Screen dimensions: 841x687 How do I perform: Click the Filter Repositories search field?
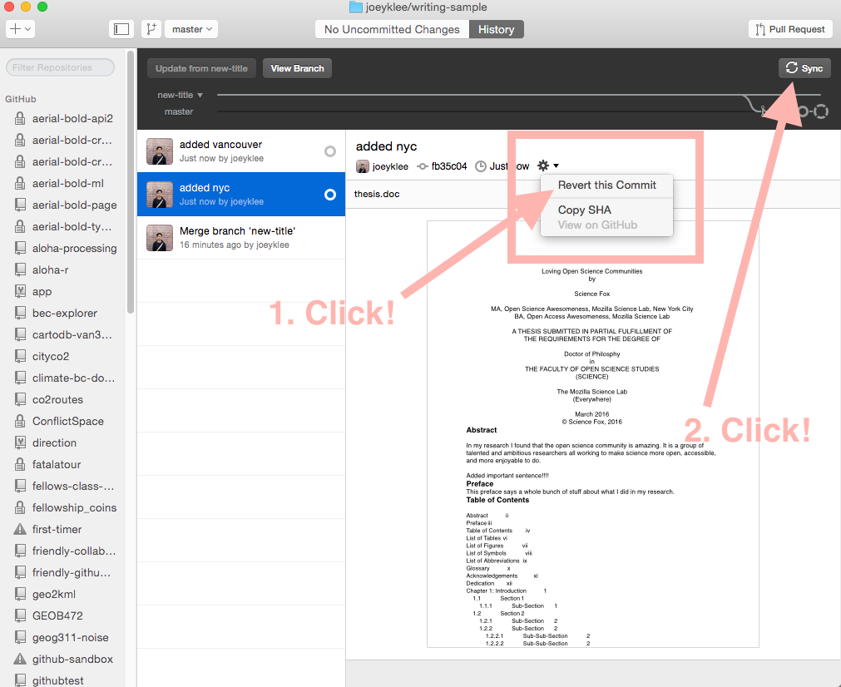(60, 67)
